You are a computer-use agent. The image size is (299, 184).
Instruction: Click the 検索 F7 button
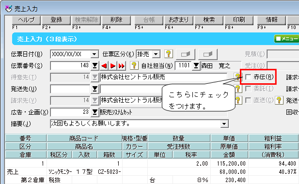[x=209, y=20]
